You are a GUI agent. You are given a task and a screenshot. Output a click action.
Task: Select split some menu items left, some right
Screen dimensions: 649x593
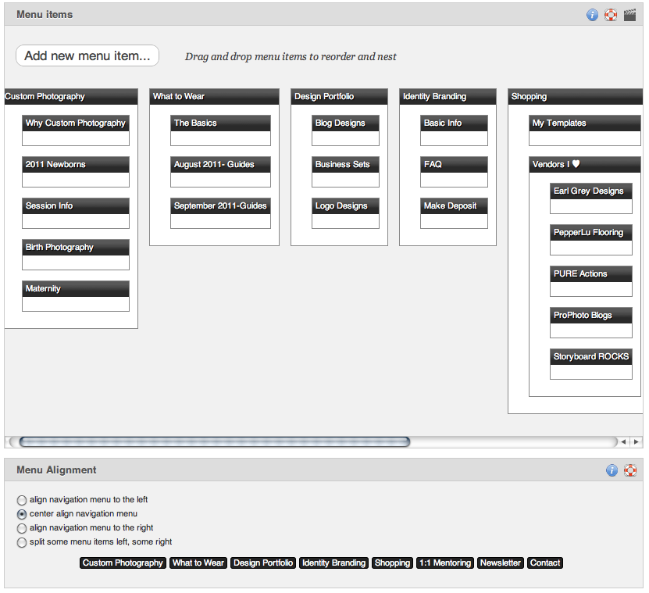click(22, 542)
